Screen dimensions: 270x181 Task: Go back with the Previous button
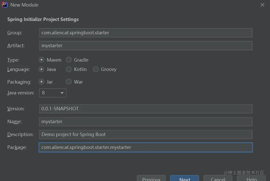coord(151,178)
